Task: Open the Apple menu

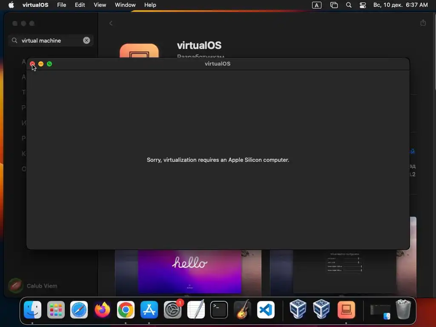Action: pyautogui.click(x=11, y=5)
